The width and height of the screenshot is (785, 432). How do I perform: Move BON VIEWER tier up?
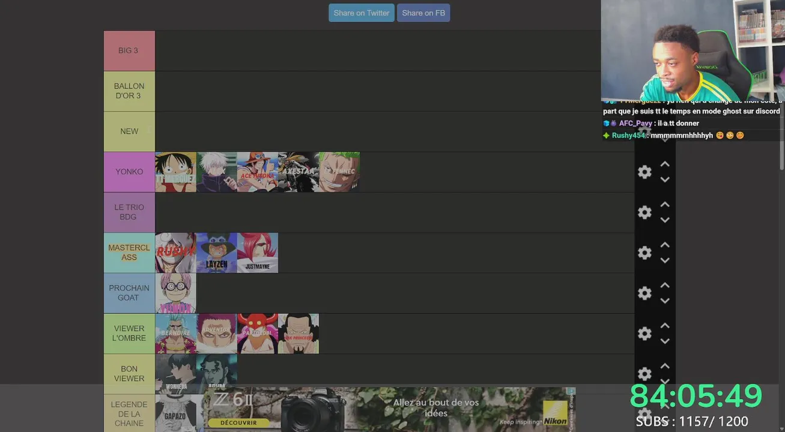click(x=665, y=366)
